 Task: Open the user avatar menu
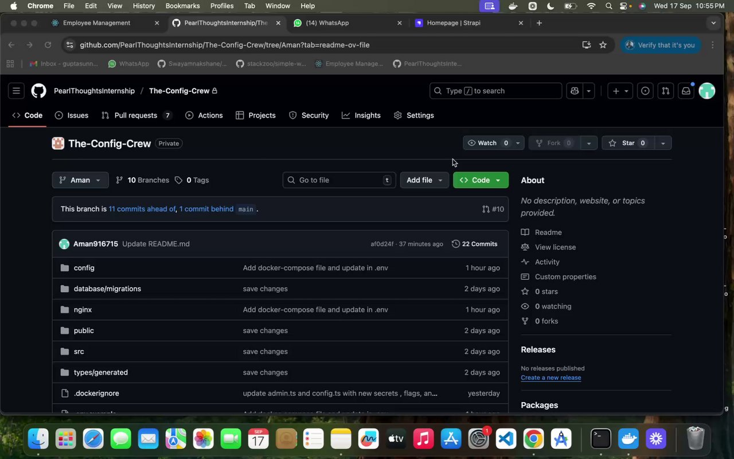click(707, 91)
